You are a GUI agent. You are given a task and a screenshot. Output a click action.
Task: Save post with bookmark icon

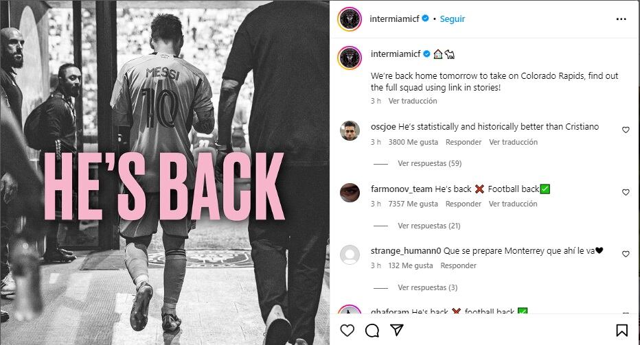click(621, 331)
